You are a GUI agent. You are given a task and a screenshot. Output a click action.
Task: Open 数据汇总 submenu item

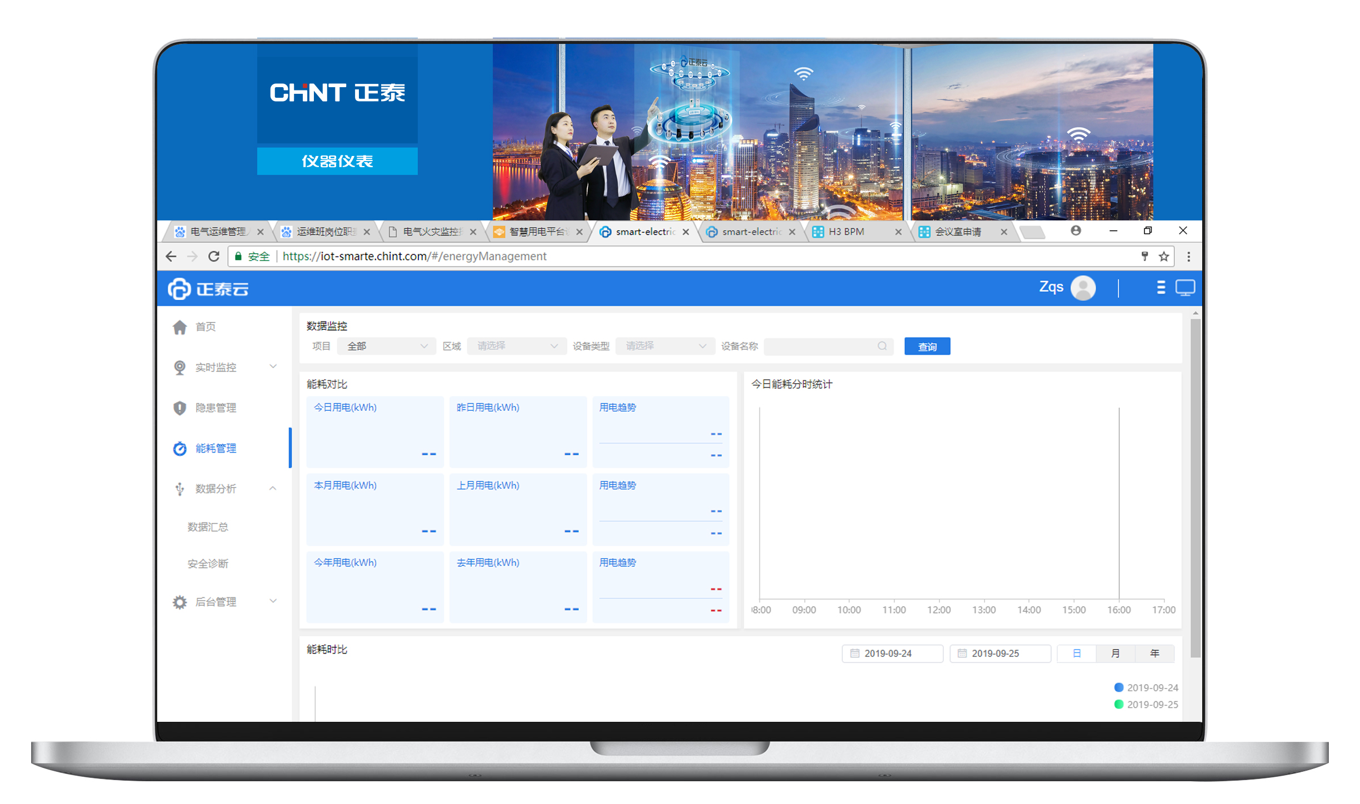coord(208,527)
